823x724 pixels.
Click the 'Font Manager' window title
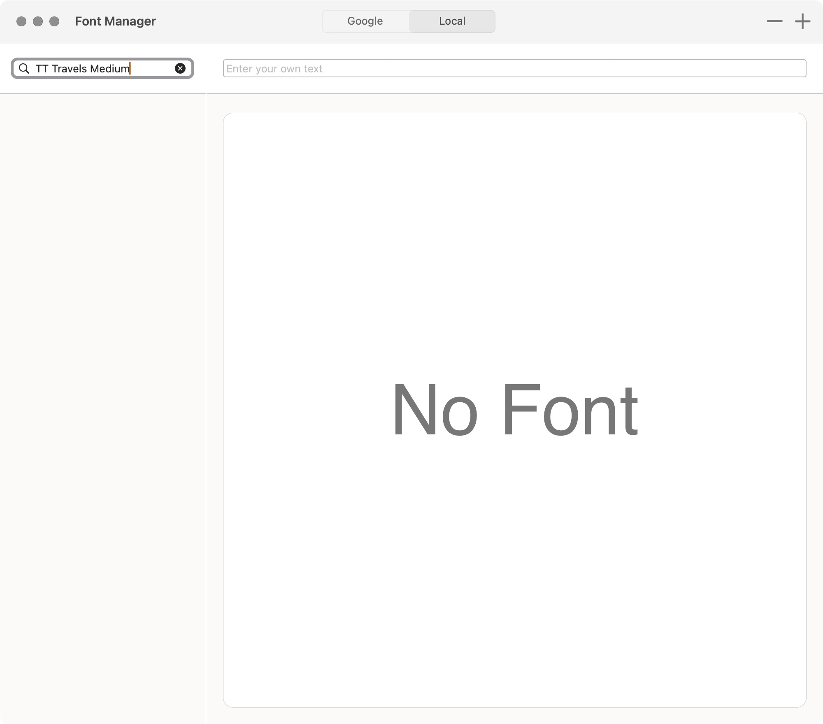coord(115,21)
